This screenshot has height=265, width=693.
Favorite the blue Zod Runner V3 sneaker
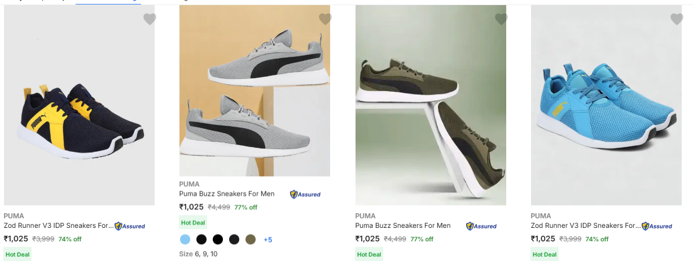click(677, 20)
